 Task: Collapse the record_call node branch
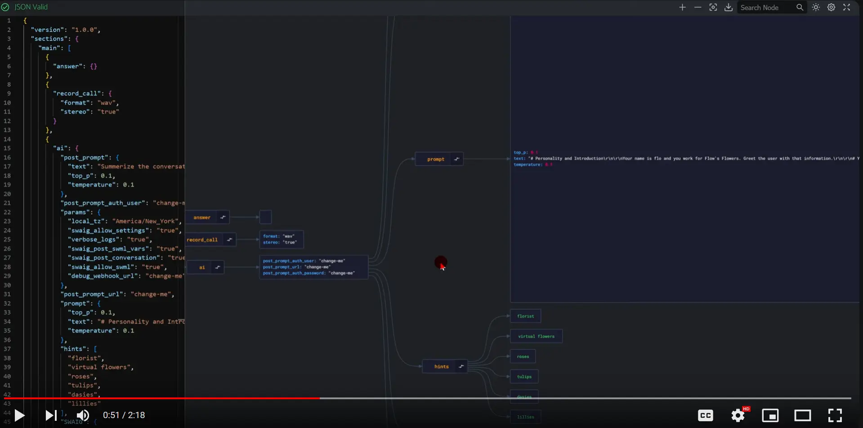(229, 240)
